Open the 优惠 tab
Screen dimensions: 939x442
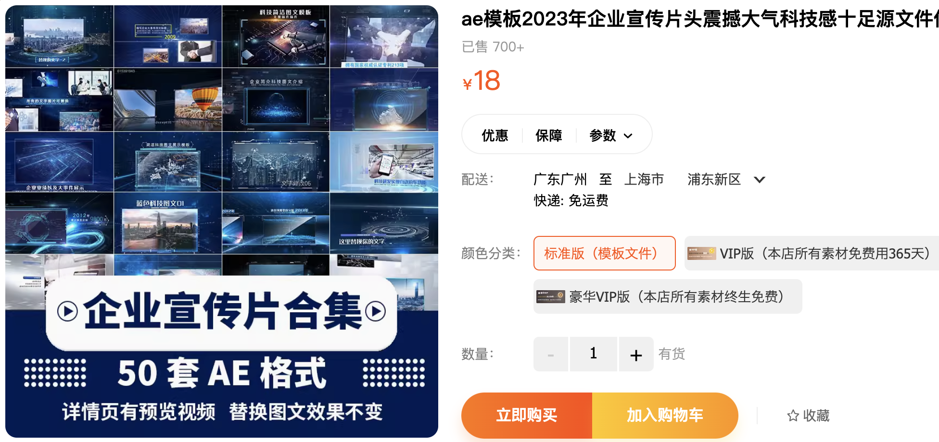[495, 135]
